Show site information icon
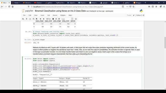Screen dimensions: 166x93 click(x=32, y=6)
